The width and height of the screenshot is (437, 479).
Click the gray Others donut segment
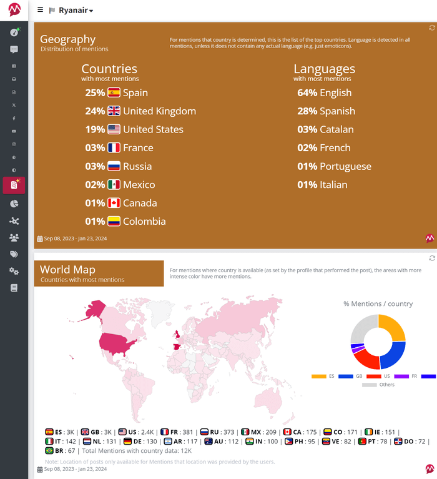(x=362, y=328)
